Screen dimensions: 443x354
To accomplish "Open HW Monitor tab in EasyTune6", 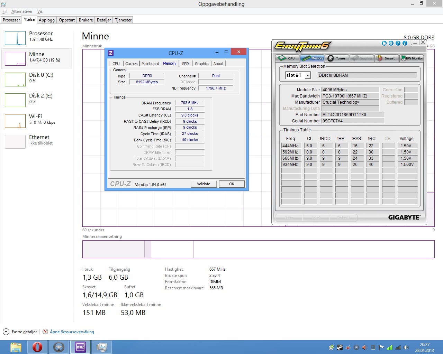I will (x=412, y=58).
